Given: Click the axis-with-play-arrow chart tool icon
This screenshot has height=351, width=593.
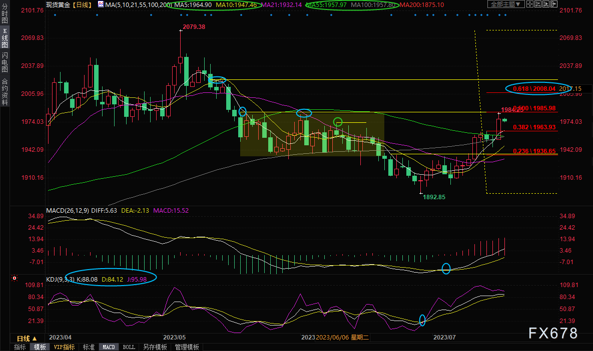Looking at the screenshot, I should point(546,4).
